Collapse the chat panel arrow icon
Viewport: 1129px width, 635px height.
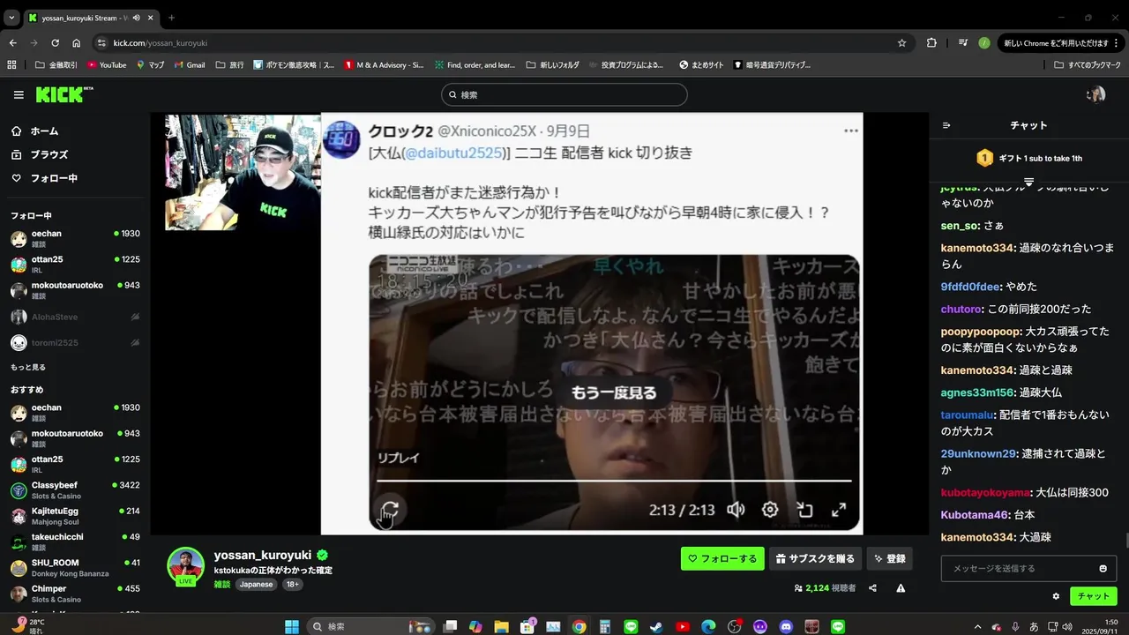point(946,125)
